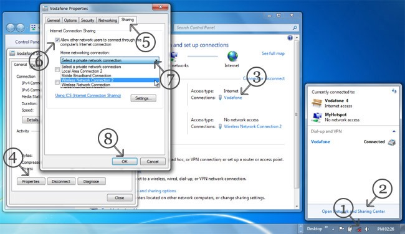Click the blue Help question mark icon

[x=290, y=38]
